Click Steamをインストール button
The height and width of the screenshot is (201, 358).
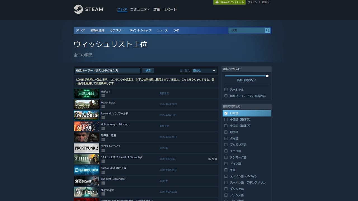tap(229, 2)
